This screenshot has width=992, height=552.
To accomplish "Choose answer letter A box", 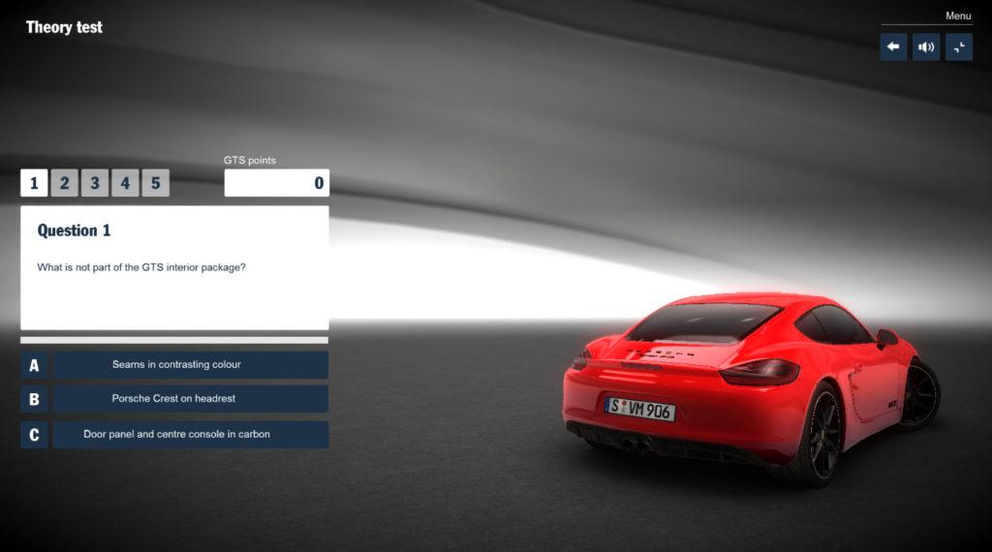I will (x=34, y=365).
